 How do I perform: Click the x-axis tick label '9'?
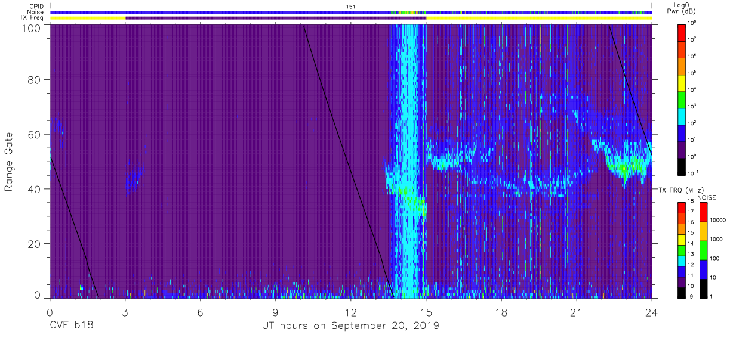tap(275, 312)
